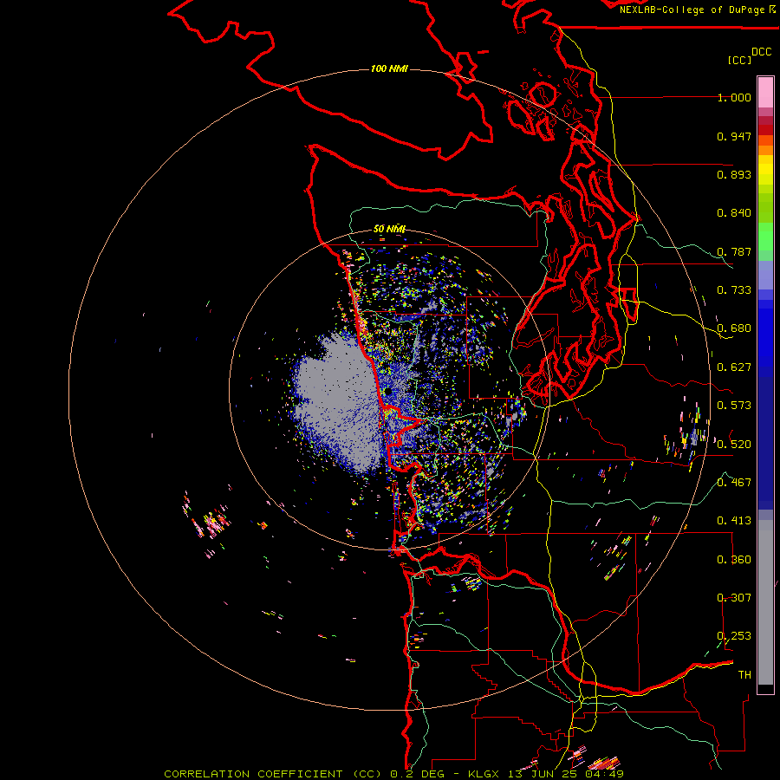Viewport: 780px width, 780px height.
Task: Click the NEXLAB-College of DuPage label
Action: pos(692,10)
